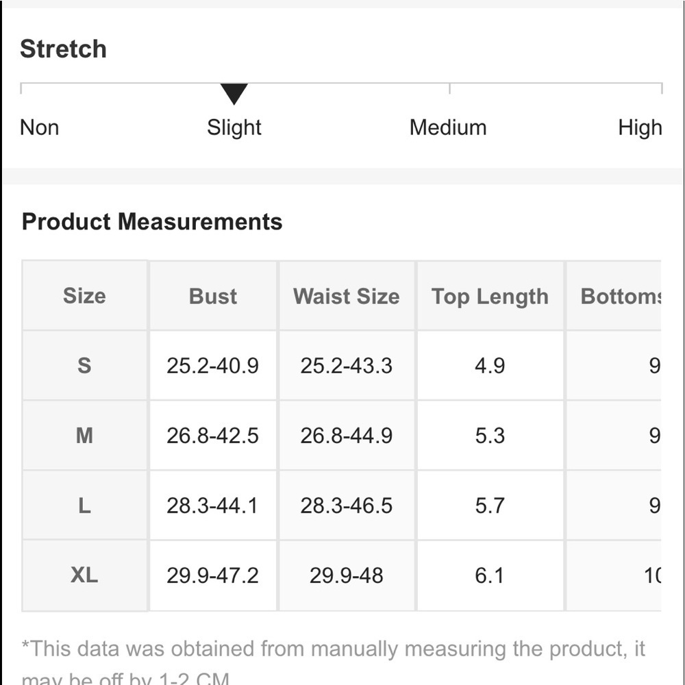
Task: Select the M size row label
Action: 84,435
